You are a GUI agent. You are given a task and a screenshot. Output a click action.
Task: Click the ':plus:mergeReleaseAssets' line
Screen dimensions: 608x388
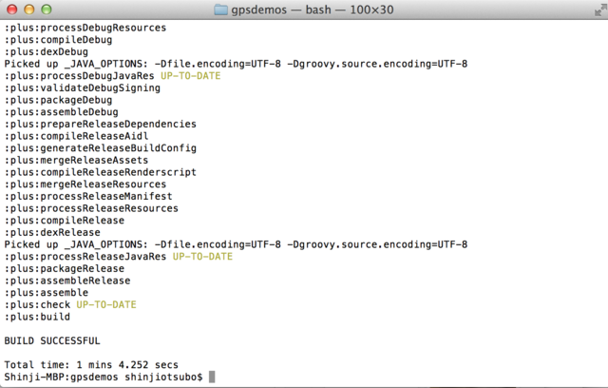pyautogui.click(x=76, y=161)
